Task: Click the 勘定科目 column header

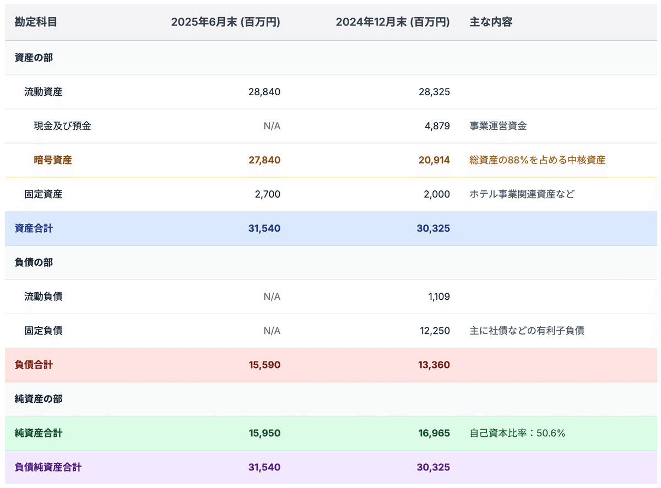Action: pyautogui.click(x=36, y=23)
